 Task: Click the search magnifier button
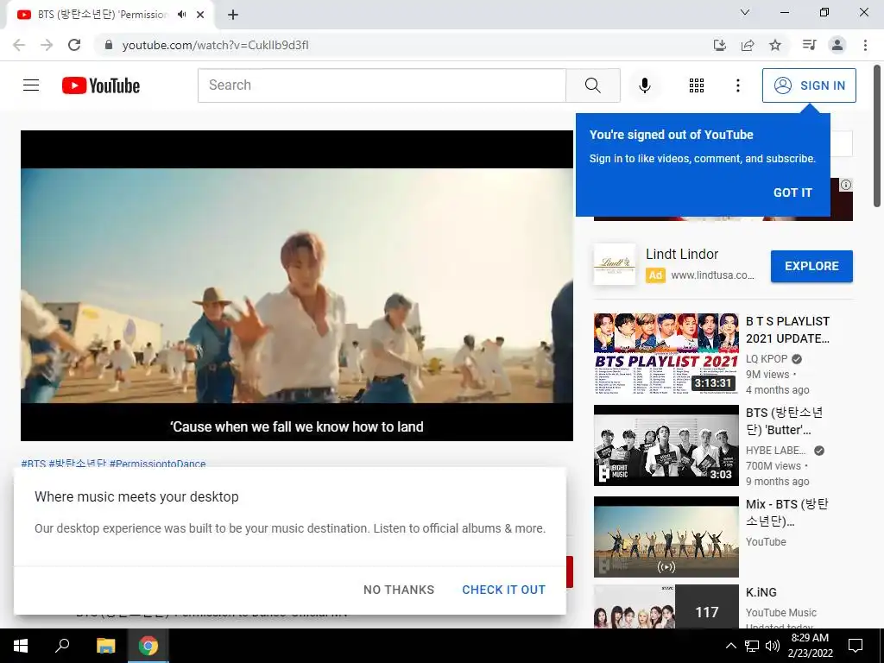(592, 85)
